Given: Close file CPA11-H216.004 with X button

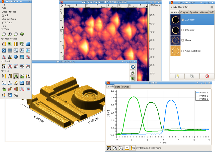Looking at the screenshot, I should tap(212, 7).
